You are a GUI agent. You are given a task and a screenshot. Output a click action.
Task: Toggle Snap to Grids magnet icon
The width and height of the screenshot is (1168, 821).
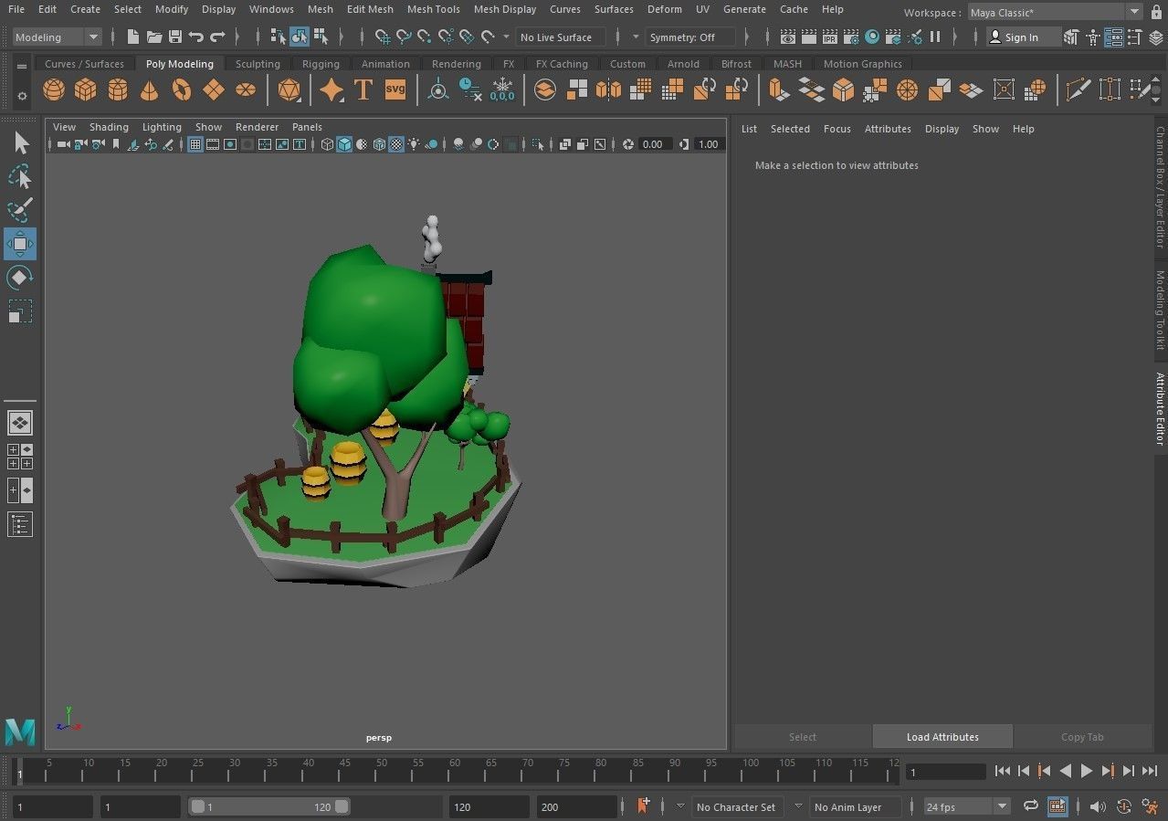(x=383, y=37)
